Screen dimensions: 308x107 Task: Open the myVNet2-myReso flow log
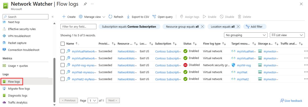(x=84, y=79)
